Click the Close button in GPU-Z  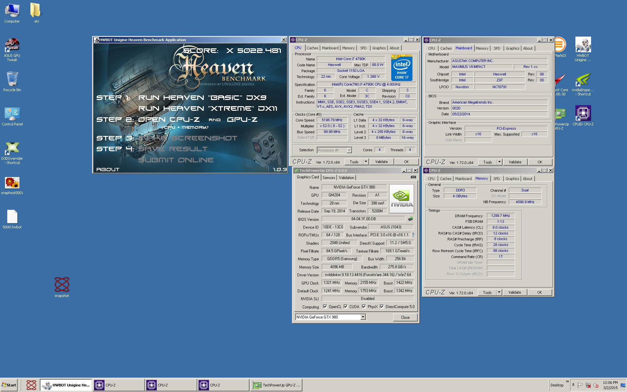click(405, 317)
